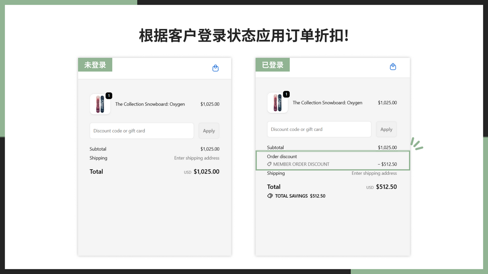The image size is (488, 274).
Task: Focus the discount code field in the 已登录 panel
Action: (x=319, y=129)
